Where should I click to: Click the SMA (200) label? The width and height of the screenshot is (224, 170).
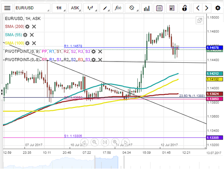(15, 27)
